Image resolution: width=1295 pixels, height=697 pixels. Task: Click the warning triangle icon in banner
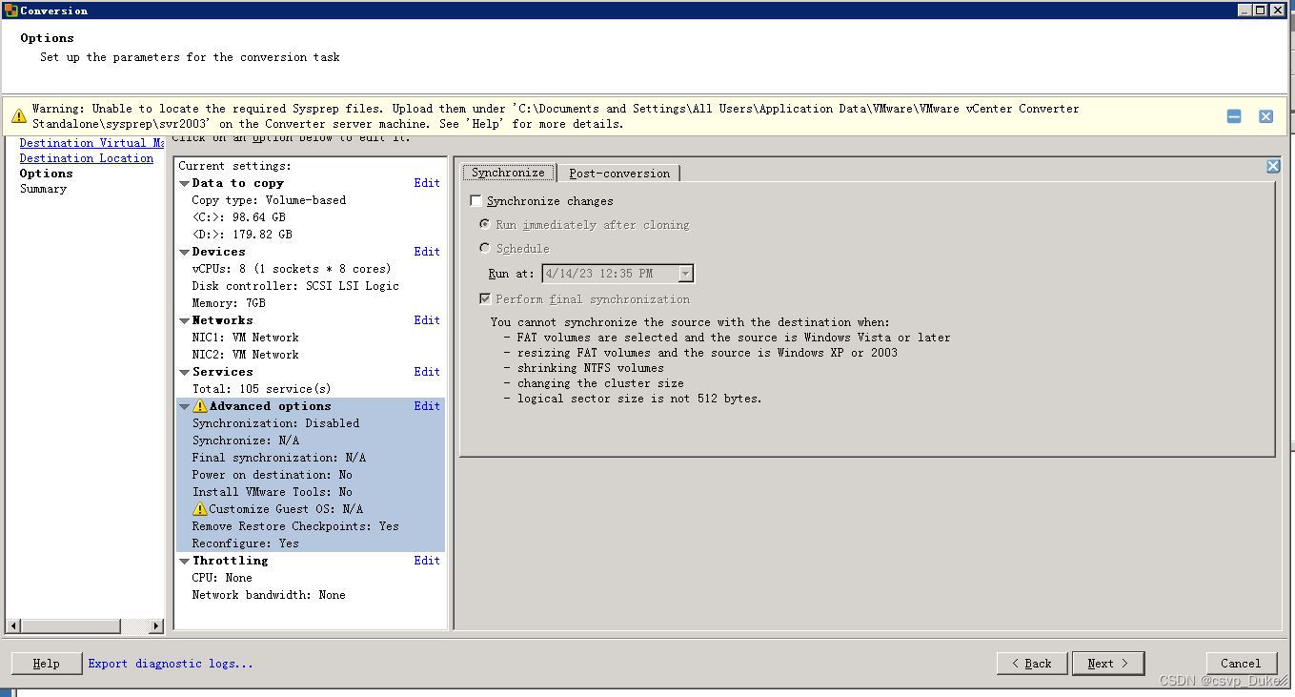[19, 114]
